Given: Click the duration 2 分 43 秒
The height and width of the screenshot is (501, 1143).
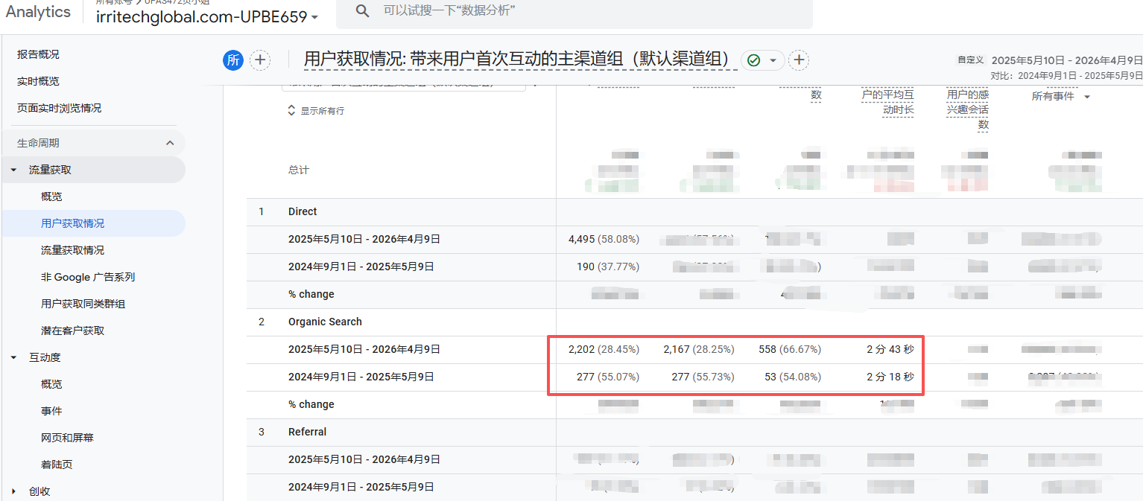Looking at the screenshot, I should coord(890,349).
